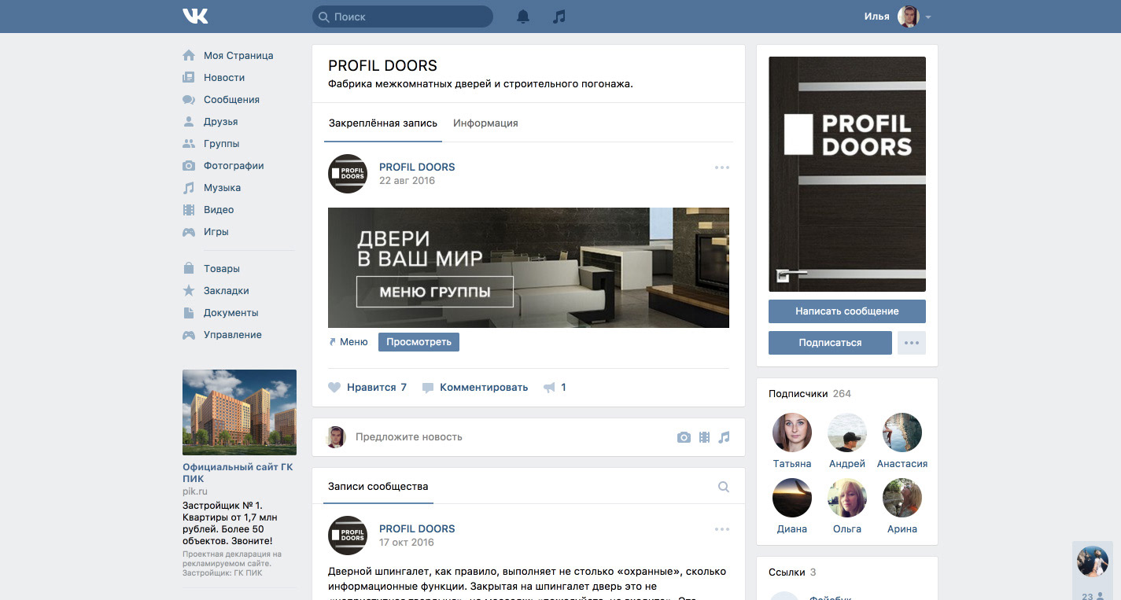The image size is (1121, 600).
Task: Open Друзья in left menu
Action: (220, 122)
